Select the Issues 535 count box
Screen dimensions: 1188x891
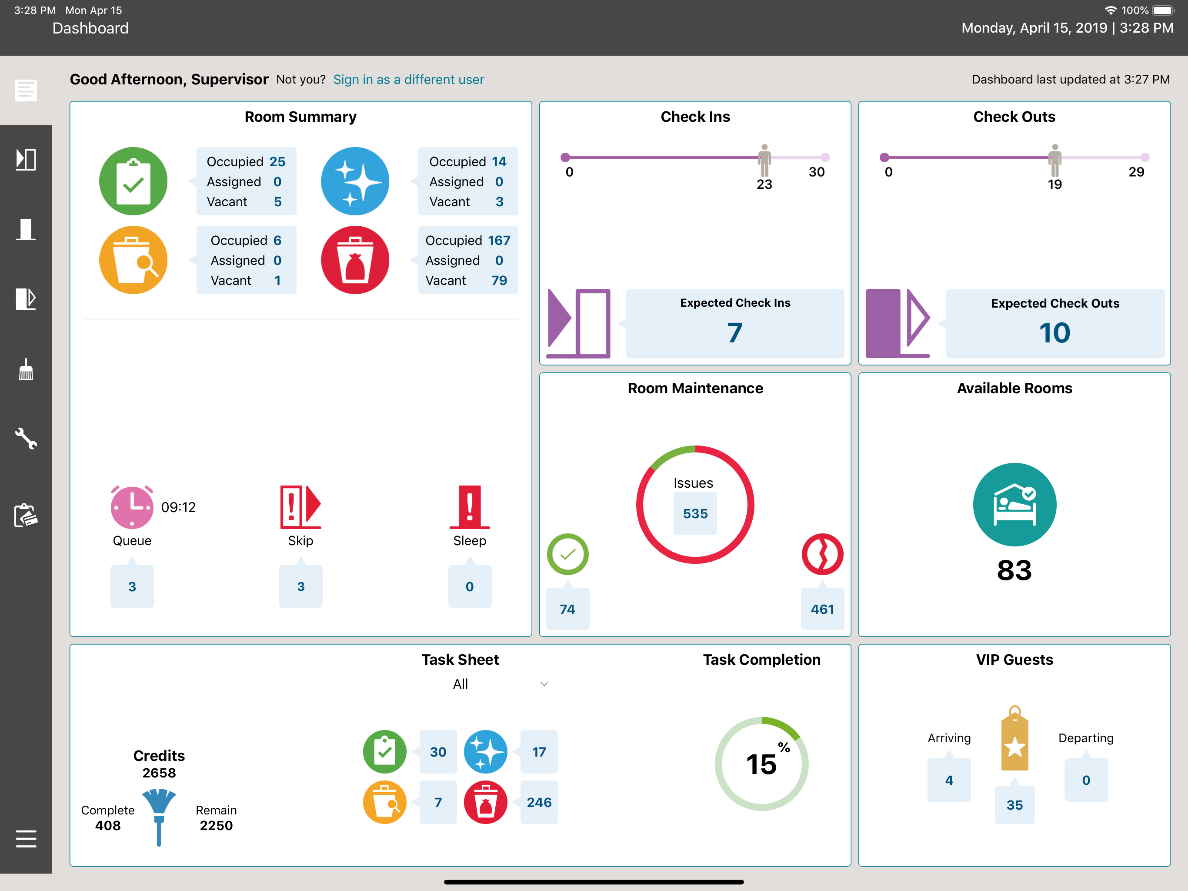tap(695, 514)
